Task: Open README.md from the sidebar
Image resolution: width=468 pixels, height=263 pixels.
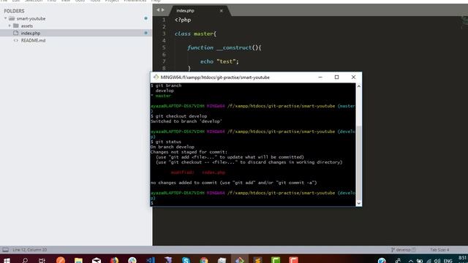Action: (x=33, y=40)
